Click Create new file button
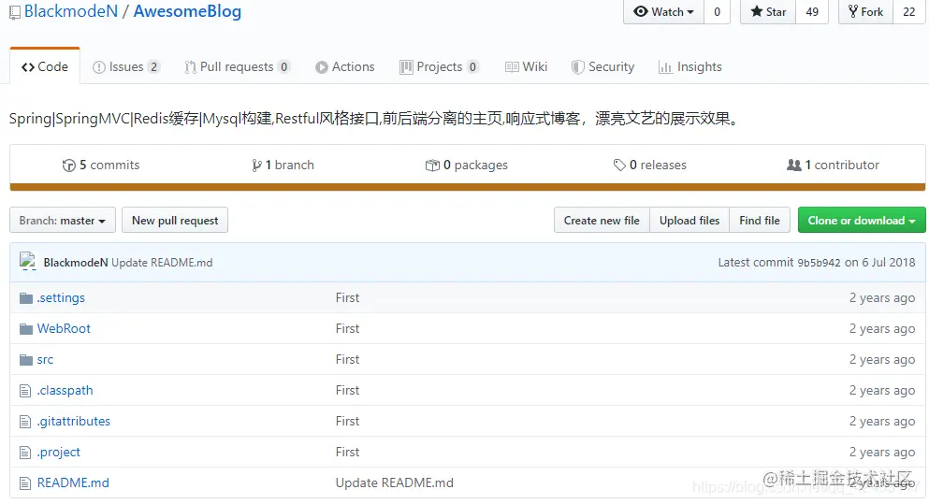The width and height of the screenshot is (929, 504). [x=602, y=221]
